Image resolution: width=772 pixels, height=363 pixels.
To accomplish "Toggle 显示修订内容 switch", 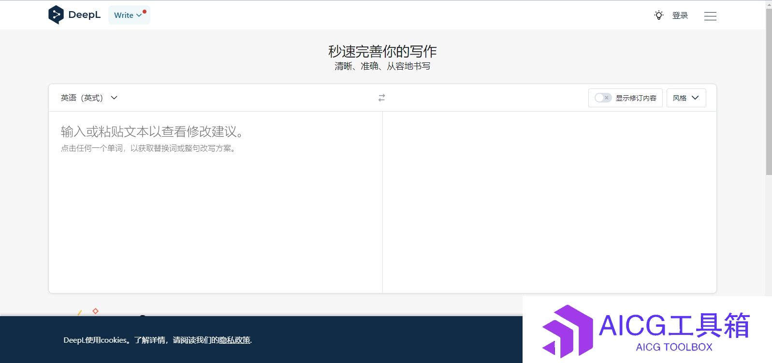I will tap(603, 98).
